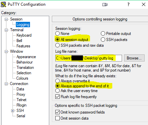Choose Always overwrite it option
The image size is (148, 125).
pyautogui.click(x=57, y=81)
